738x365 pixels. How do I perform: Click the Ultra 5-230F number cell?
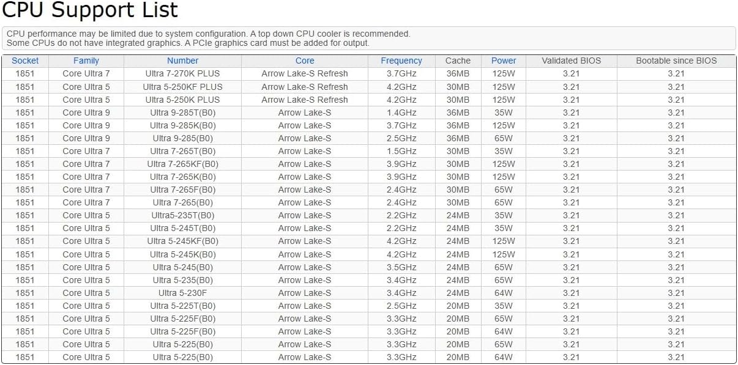(183, 293)
